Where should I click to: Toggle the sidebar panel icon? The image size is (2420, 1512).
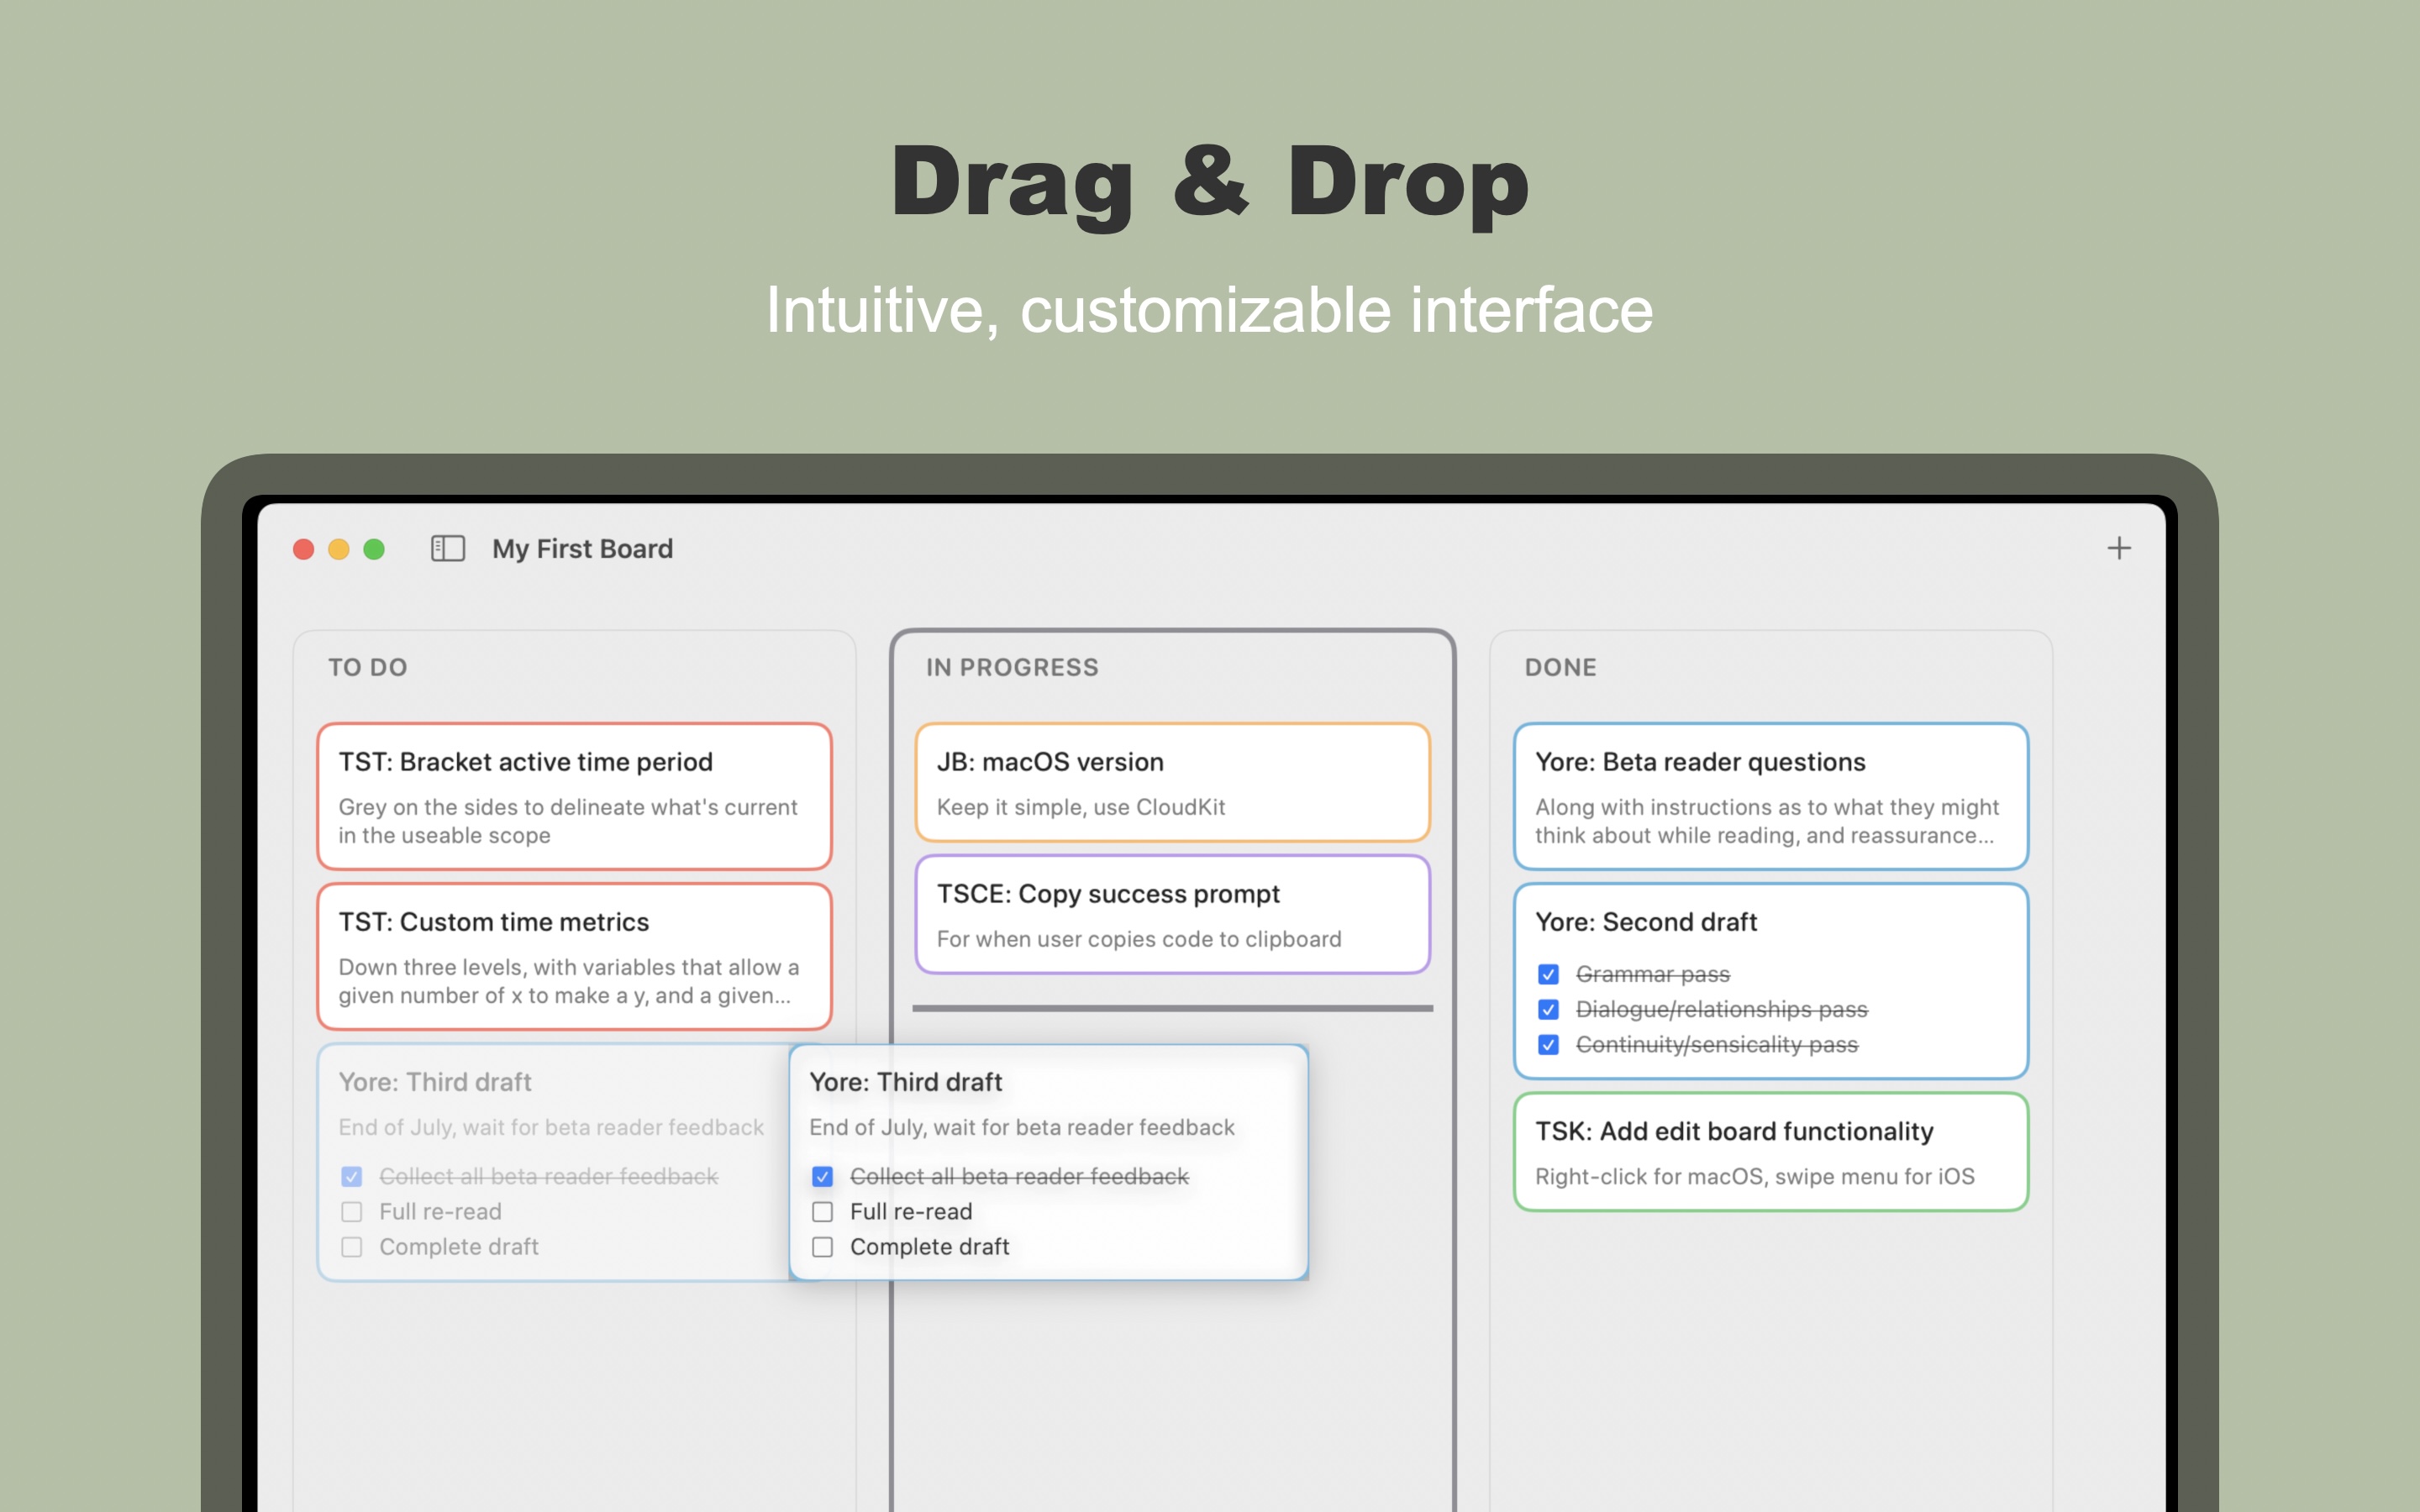[448, 548]
